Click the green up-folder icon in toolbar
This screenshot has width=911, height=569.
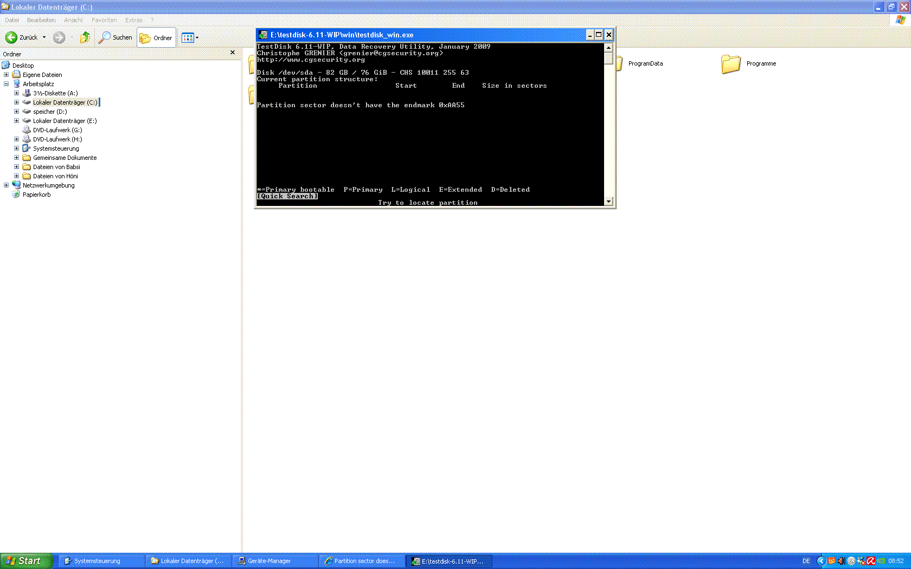point(85,37)
